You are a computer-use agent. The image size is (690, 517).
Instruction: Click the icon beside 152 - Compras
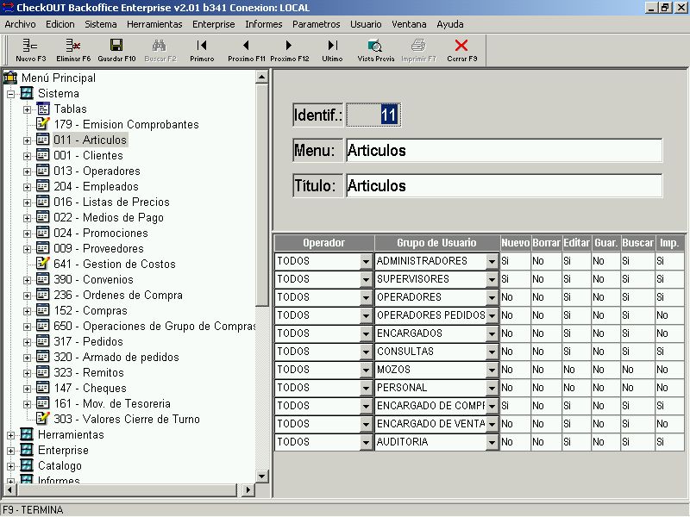pyautogui.click(x=43, y=310)
